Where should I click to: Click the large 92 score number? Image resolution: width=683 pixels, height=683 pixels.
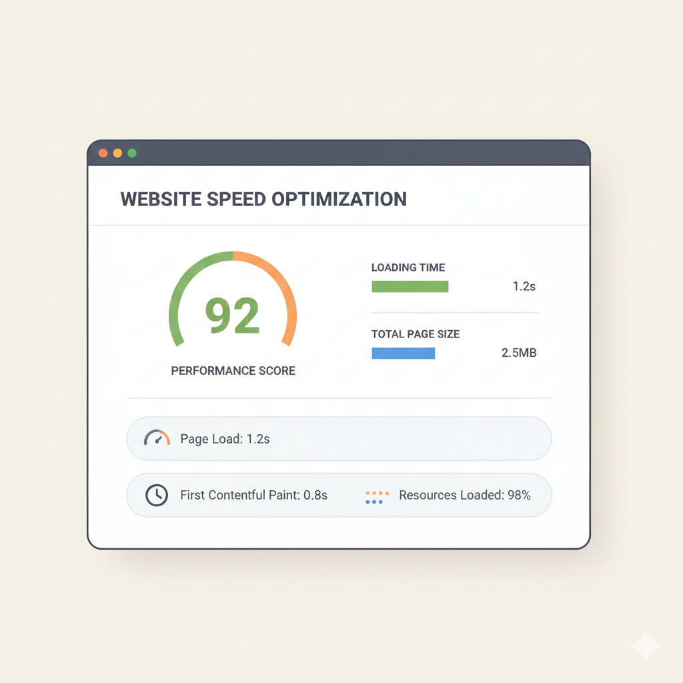tap(232, 316)
